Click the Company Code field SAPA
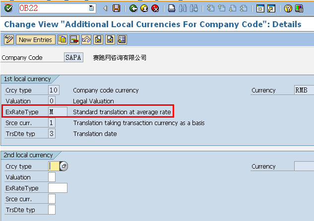 (x=73, y=57)
